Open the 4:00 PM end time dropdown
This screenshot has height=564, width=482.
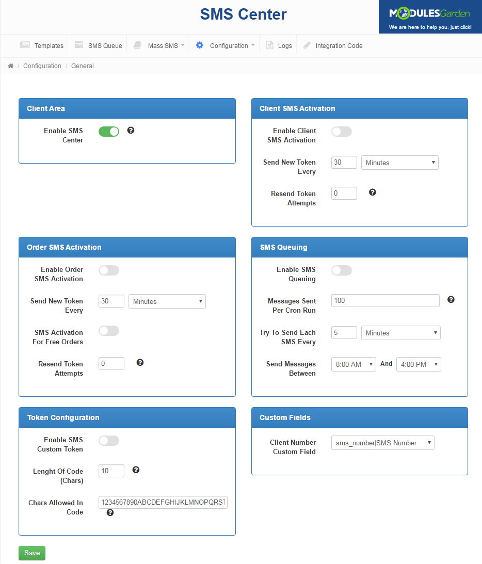point(419,364)
